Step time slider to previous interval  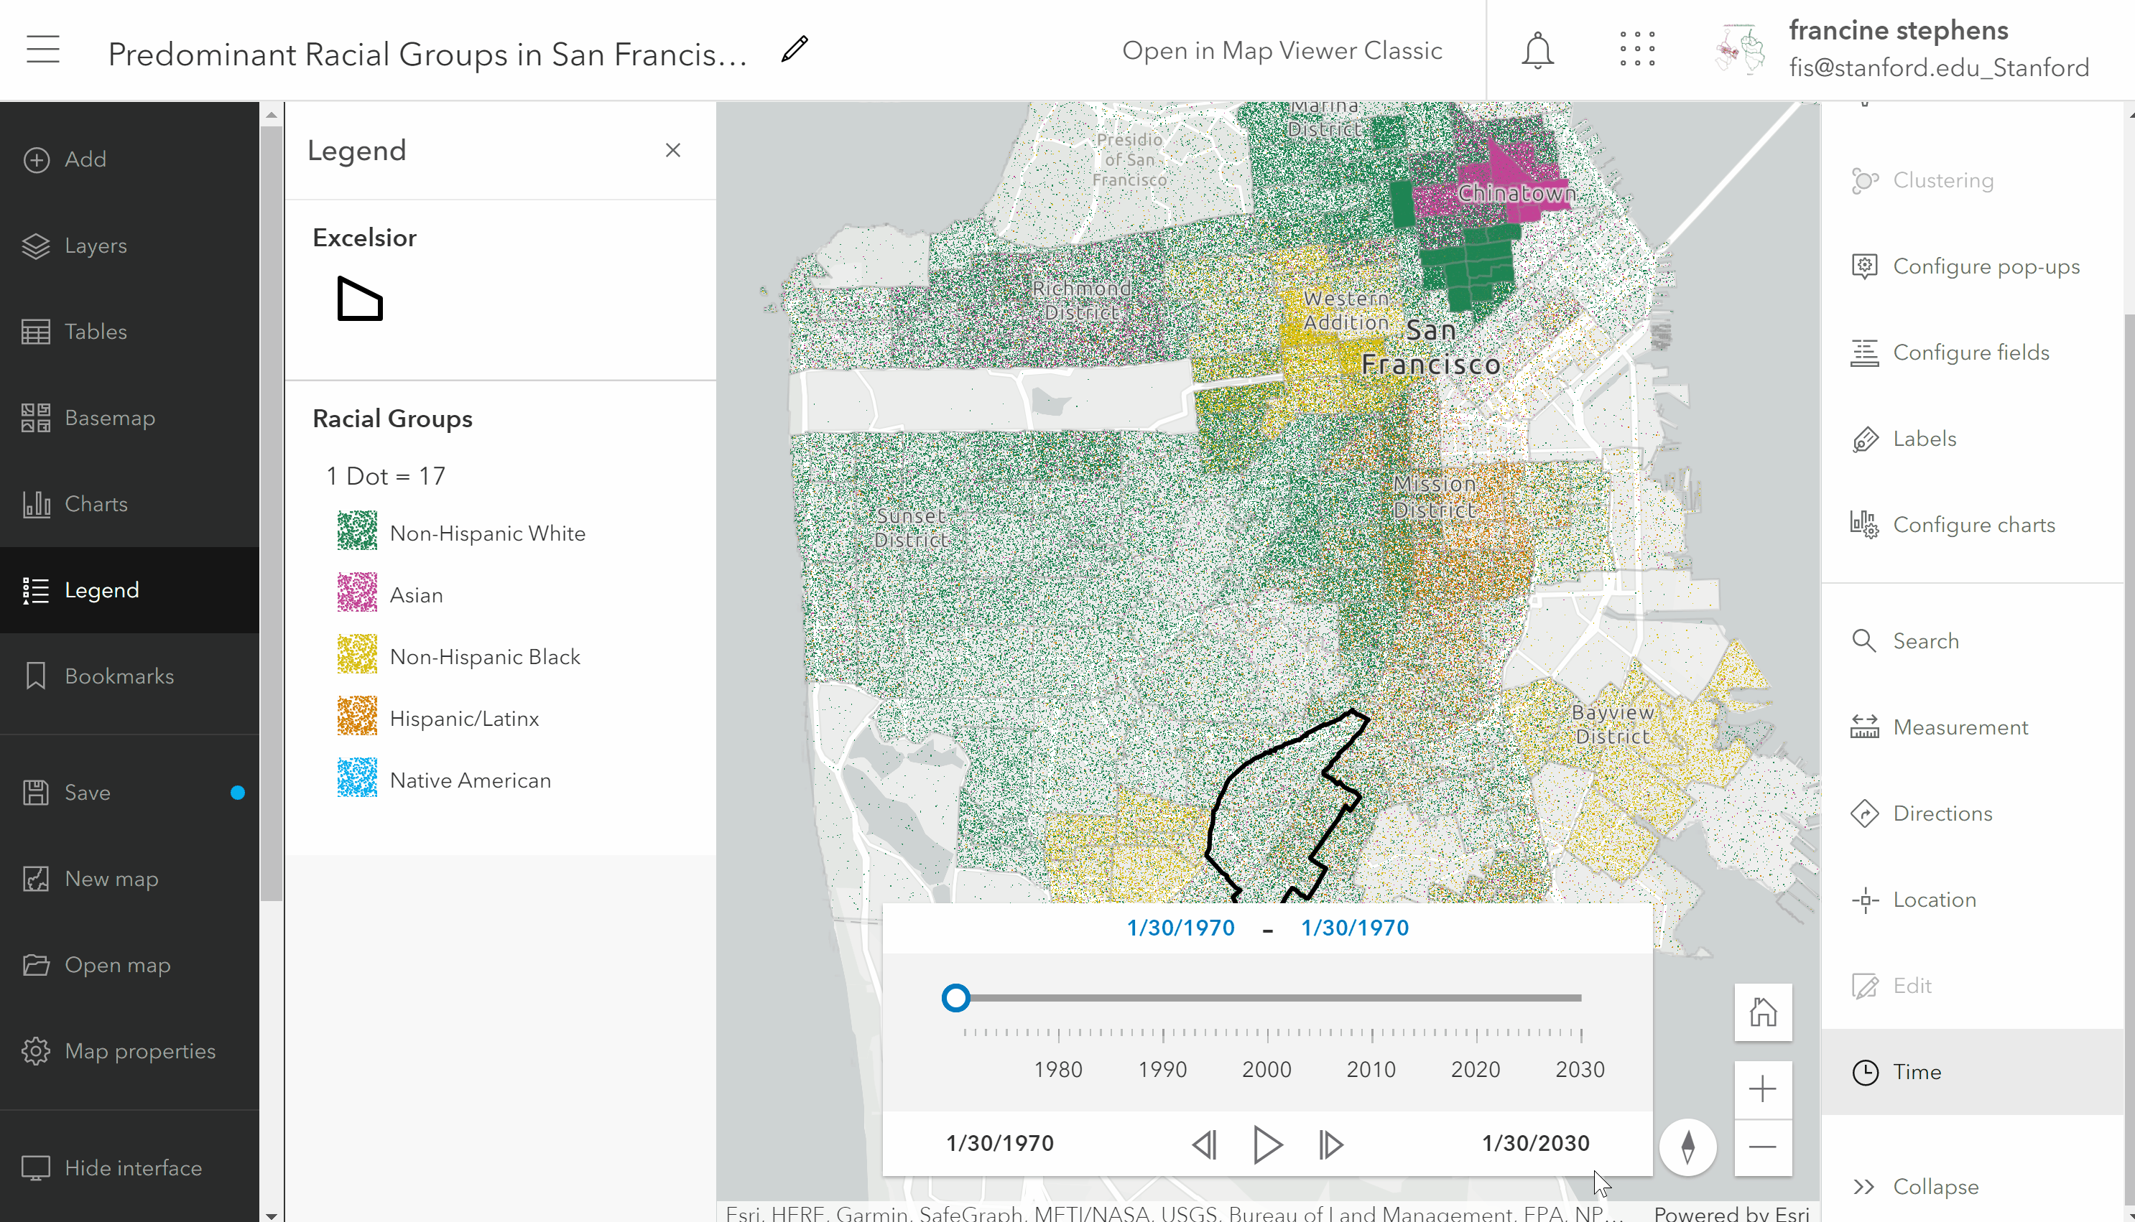coord(1205,1144)
